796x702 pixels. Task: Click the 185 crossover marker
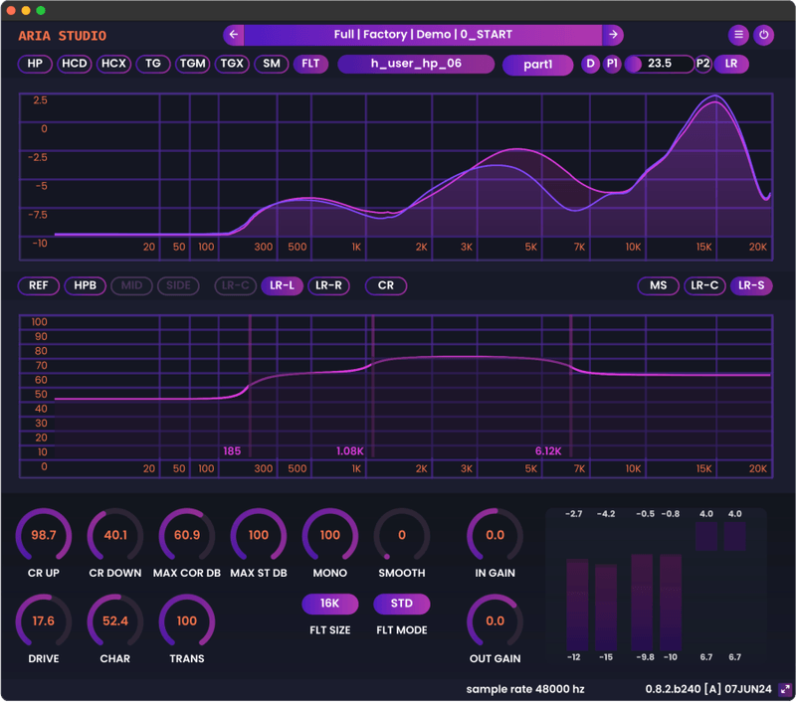pos(232,450)
